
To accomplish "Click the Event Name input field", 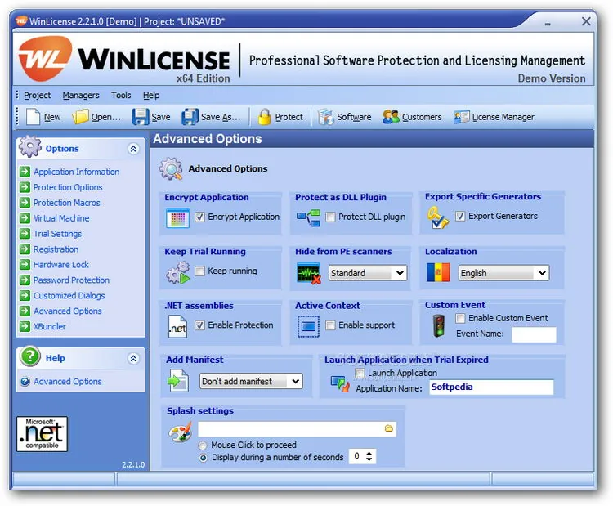I will (534, 334).
